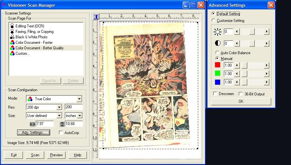291x165 pixels.
Task: Click the ruler units icon at top-left of preview
Action: (96, 17)
